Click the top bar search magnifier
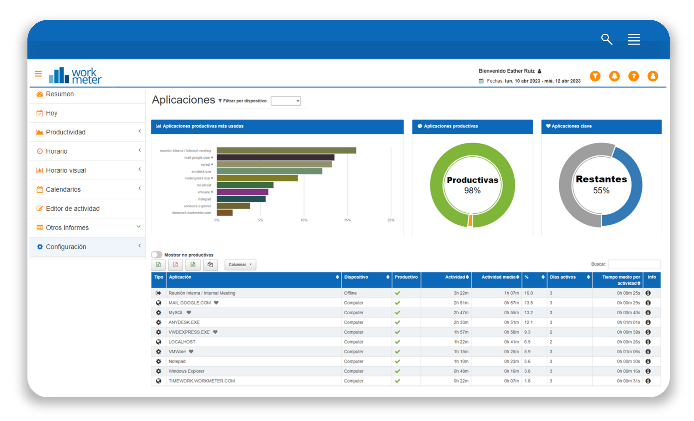This screenshot has width=694, height=421. [607, 39]
